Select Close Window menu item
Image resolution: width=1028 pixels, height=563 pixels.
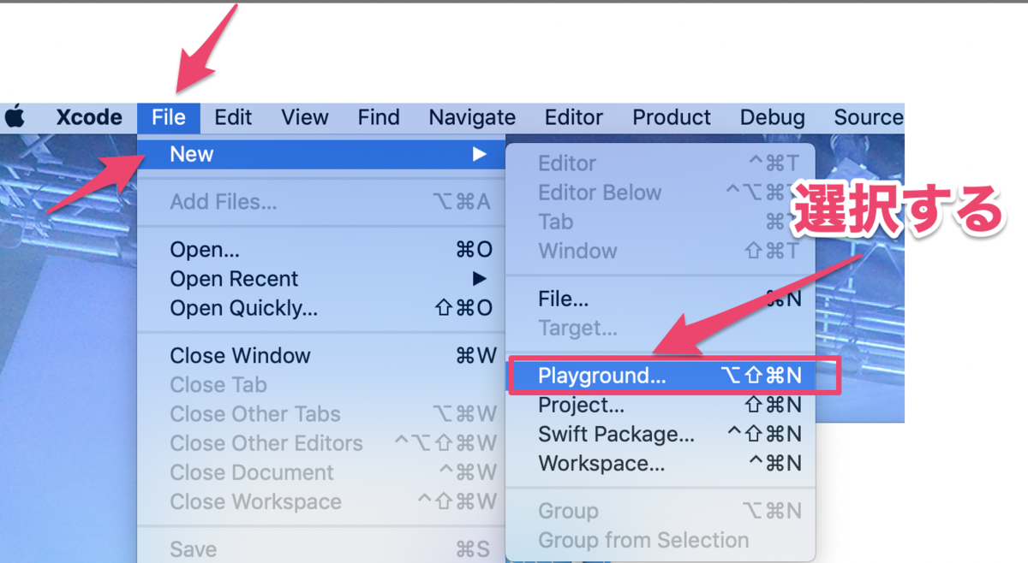tap(322, 356)
